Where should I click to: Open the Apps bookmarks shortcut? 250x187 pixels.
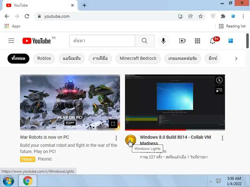12,26
